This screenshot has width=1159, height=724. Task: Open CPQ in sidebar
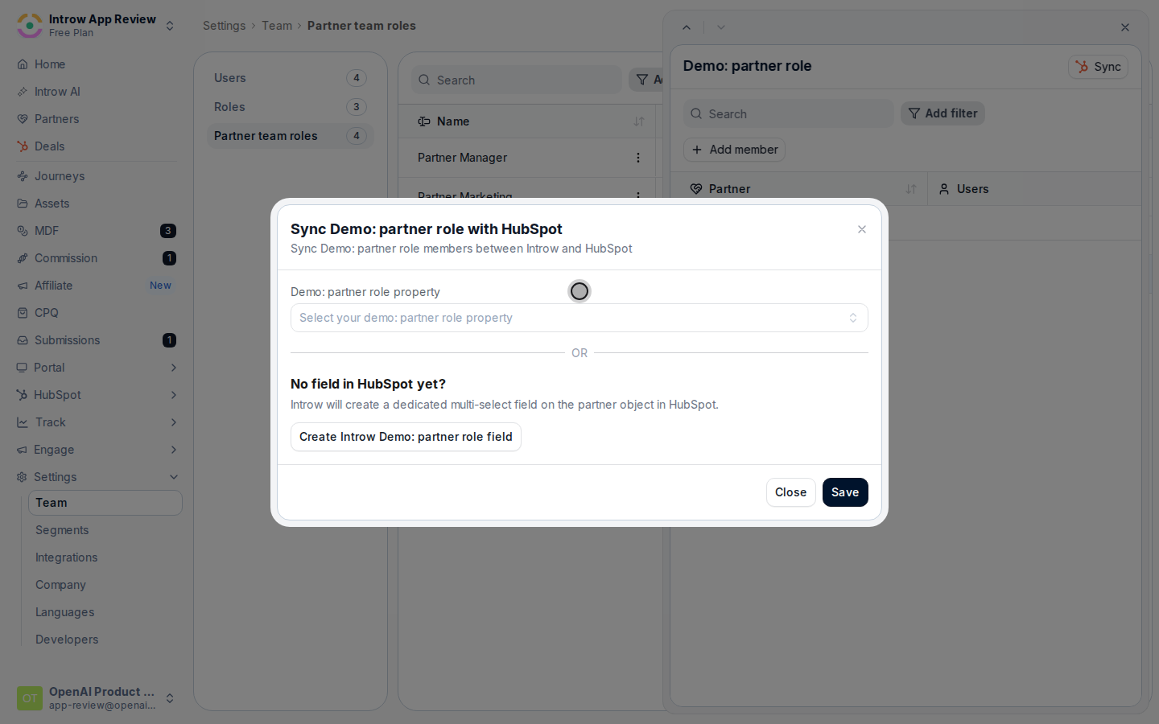(x=47, y=313)
